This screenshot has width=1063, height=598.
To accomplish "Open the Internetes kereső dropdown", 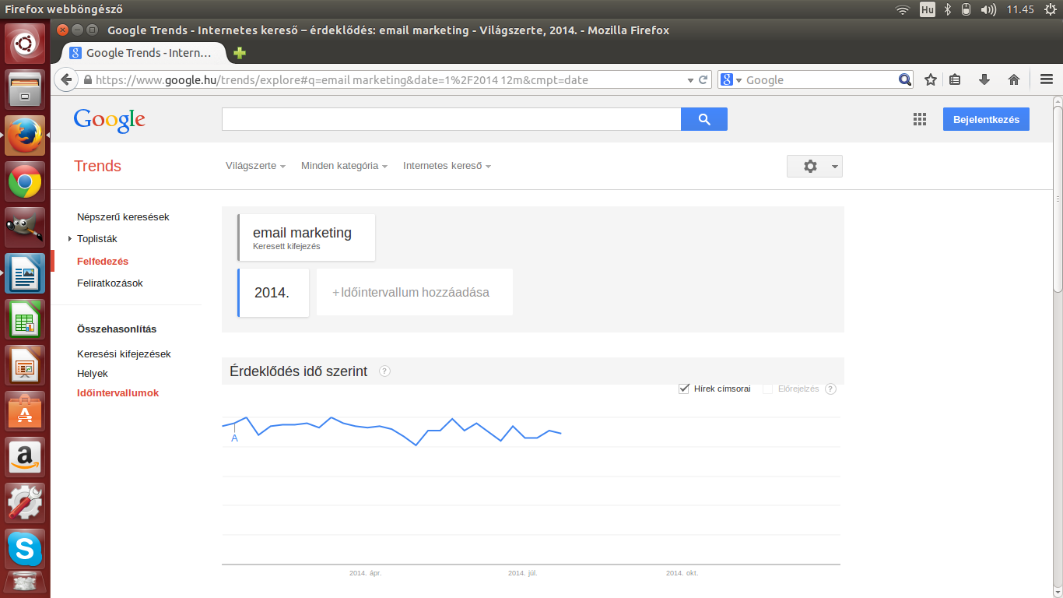I will point(447,166).
